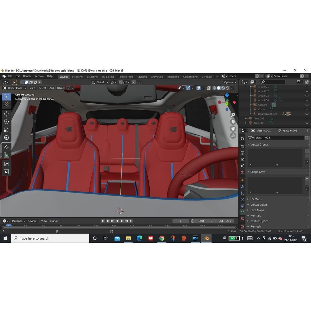
Task: Toggle the camera view gizmo
Action: click(233, 129)
